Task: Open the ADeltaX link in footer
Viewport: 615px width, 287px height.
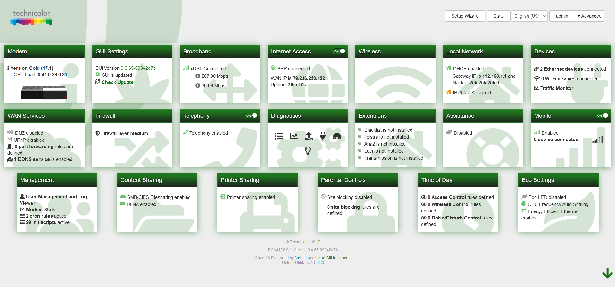Action: pyautogui.click(x=317, y=263)
